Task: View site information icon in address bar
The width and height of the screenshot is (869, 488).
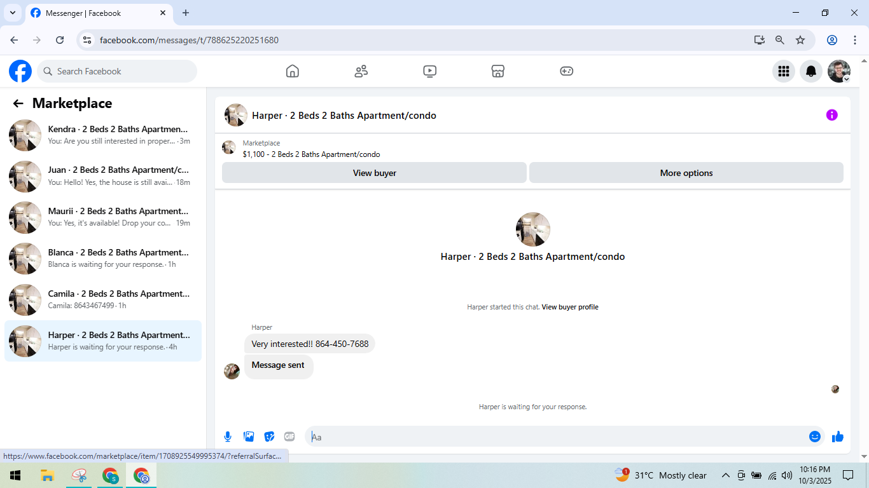Action: pos(88,40)
